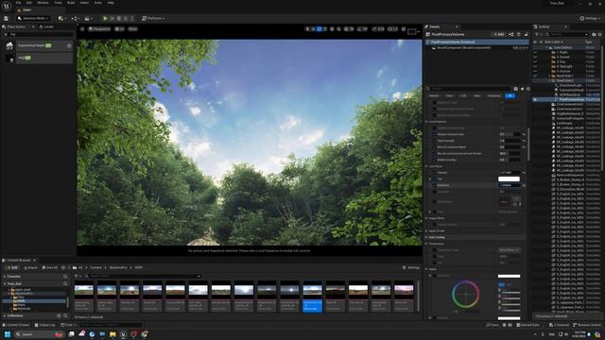Open the Help menu
The height and width of the screenshot is (340, 605).
point(111,3)
